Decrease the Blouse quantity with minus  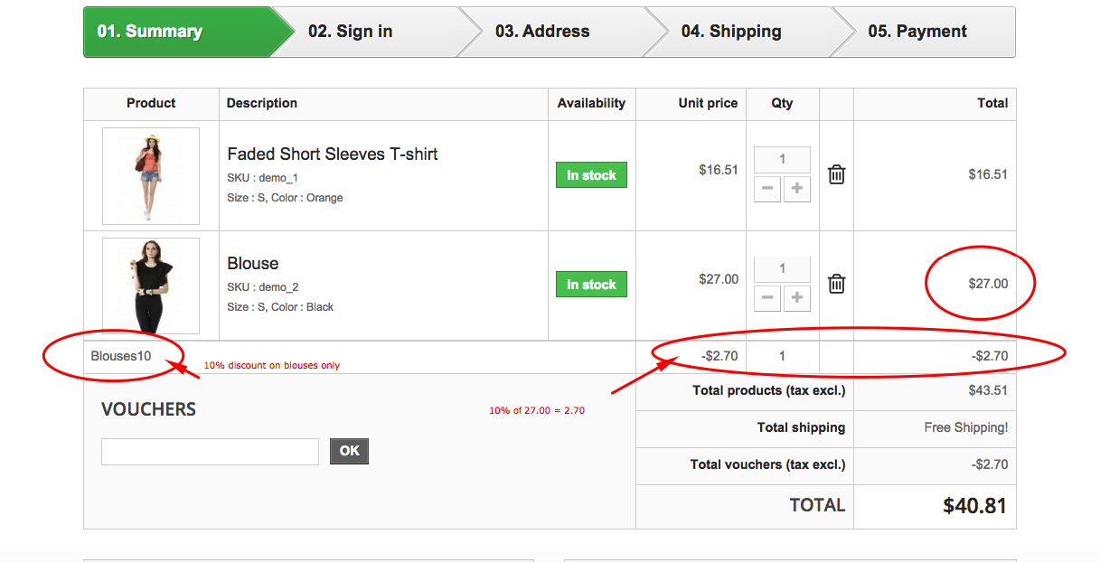(767, 297)
